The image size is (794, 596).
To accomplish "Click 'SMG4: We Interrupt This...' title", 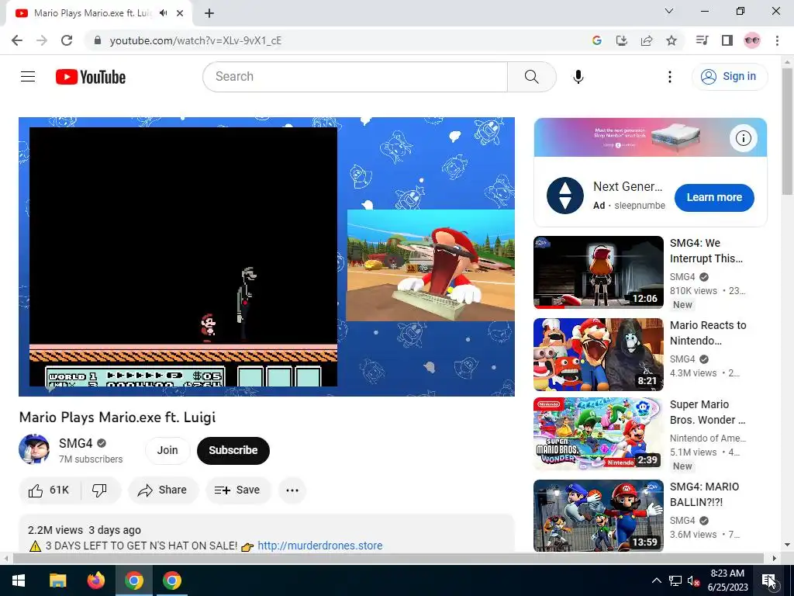I will tap(706, 251).
